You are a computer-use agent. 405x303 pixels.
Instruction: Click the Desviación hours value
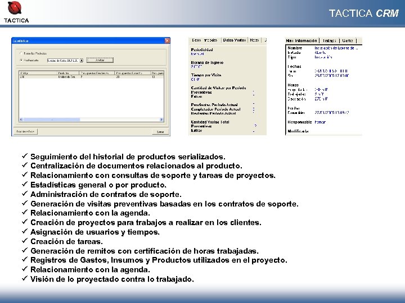321,99
